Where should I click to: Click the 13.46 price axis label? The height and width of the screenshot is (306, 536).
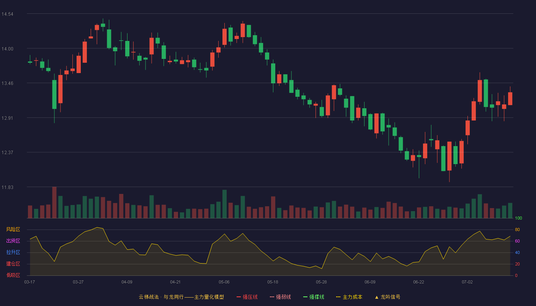pos(7,83)
